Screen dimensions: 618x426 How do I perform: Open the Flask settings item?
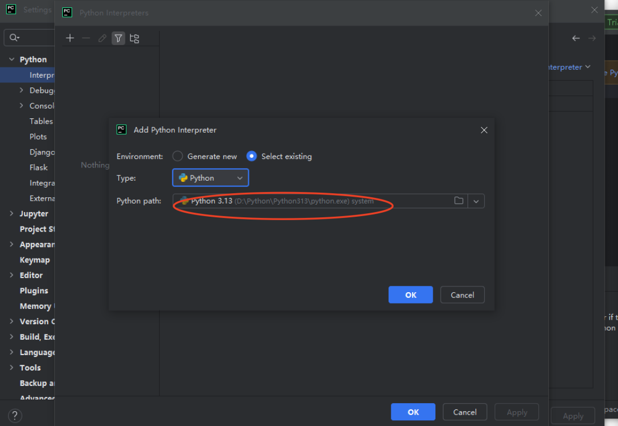[x=39, y=168]
